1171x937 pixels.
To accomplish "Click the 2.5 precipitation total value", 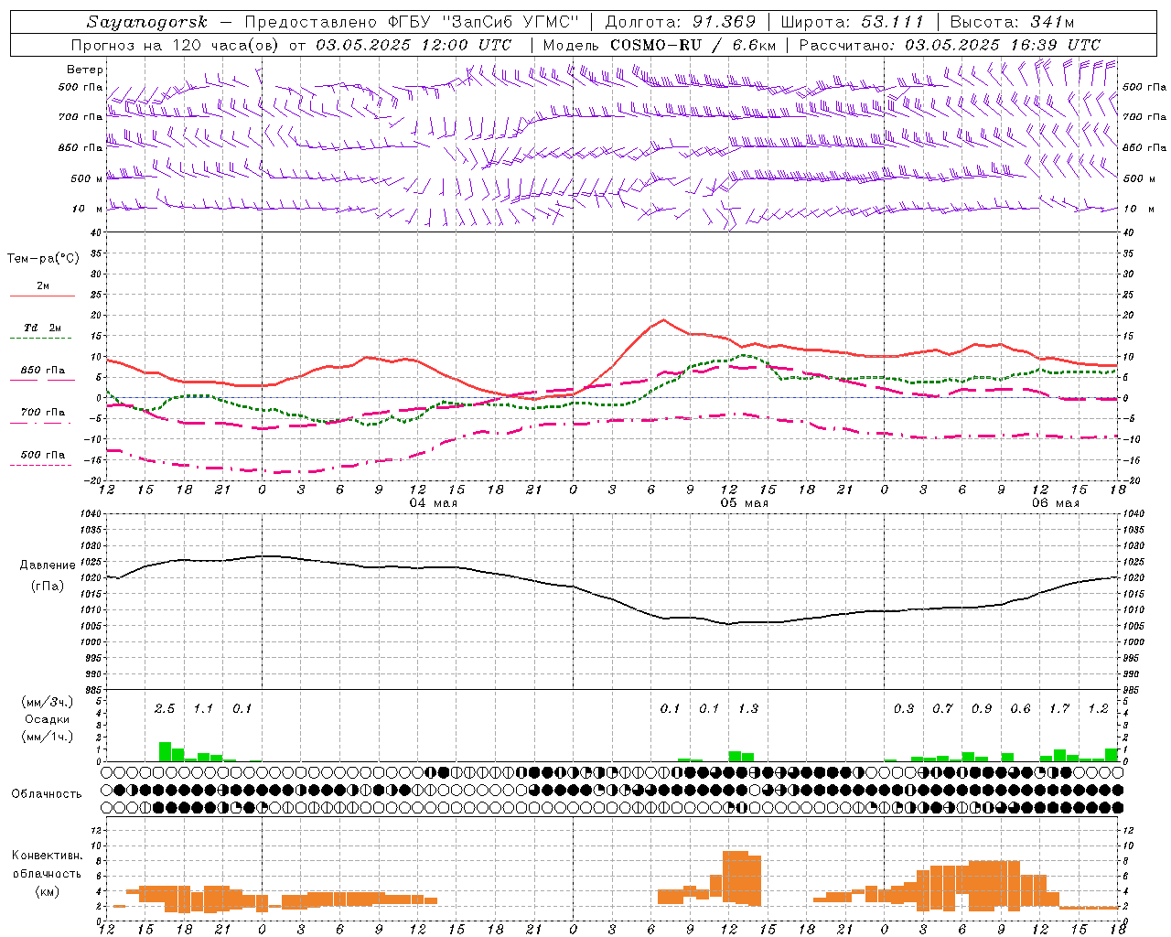I will tap(165, 708).
